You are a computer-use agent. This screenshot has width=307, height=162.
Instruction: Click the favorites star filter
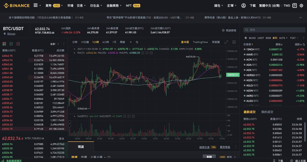246,38
